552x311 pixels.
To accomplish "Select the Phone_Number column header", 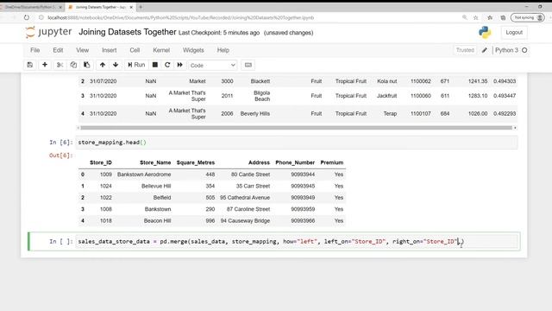I will (295, 162).
